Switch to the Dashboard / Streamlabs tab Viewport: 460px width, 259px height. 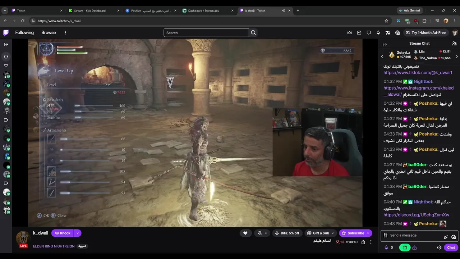click(208, 10)
